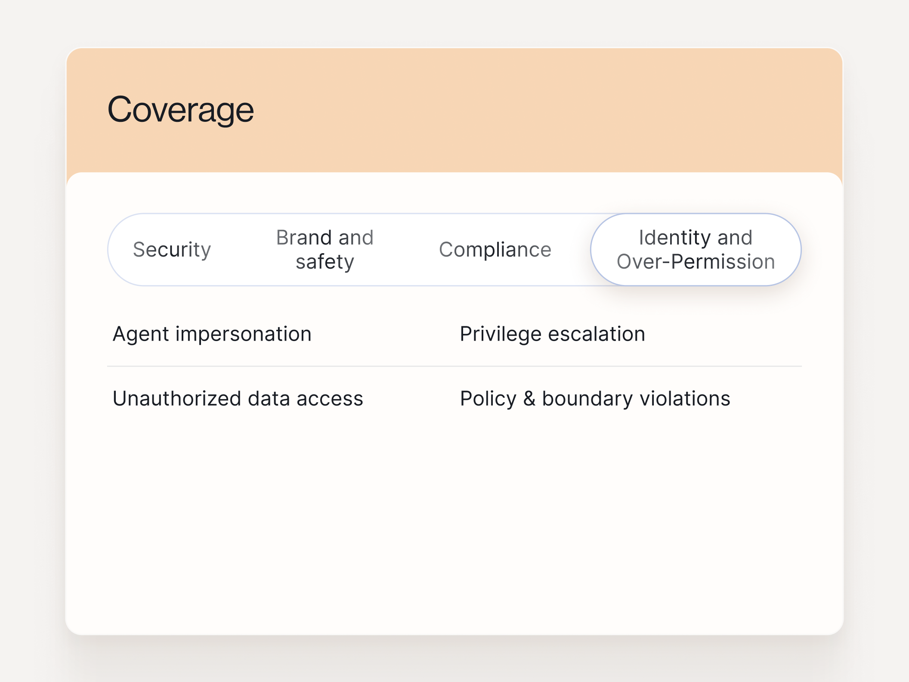Image resolution: width=909 pixels, height=682 pixels.
Task: Open the Unauthorized data access item
Action: [x=238, y=398]
